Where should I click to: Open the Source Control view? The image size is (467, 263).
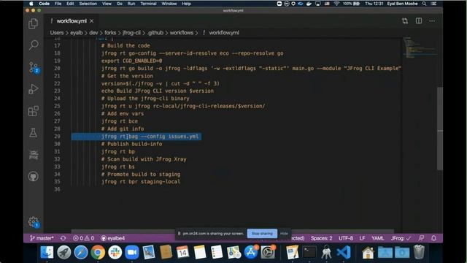coord(34,67)
